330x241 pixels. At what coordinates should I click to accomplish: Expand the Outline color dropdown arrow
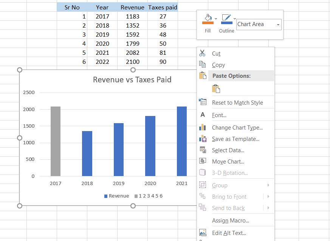[235, 19]
